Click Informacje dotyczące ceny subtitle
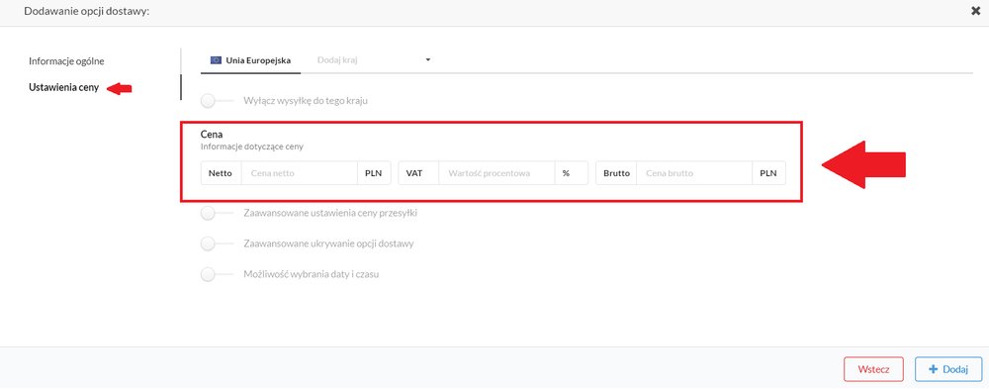The width and height of the screenshot is (989, 389). (251, 146)
